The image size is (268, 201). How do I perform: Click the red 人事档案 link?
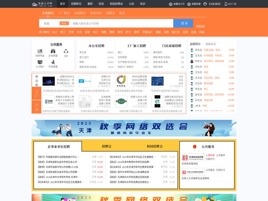click(x=210, y=155)
